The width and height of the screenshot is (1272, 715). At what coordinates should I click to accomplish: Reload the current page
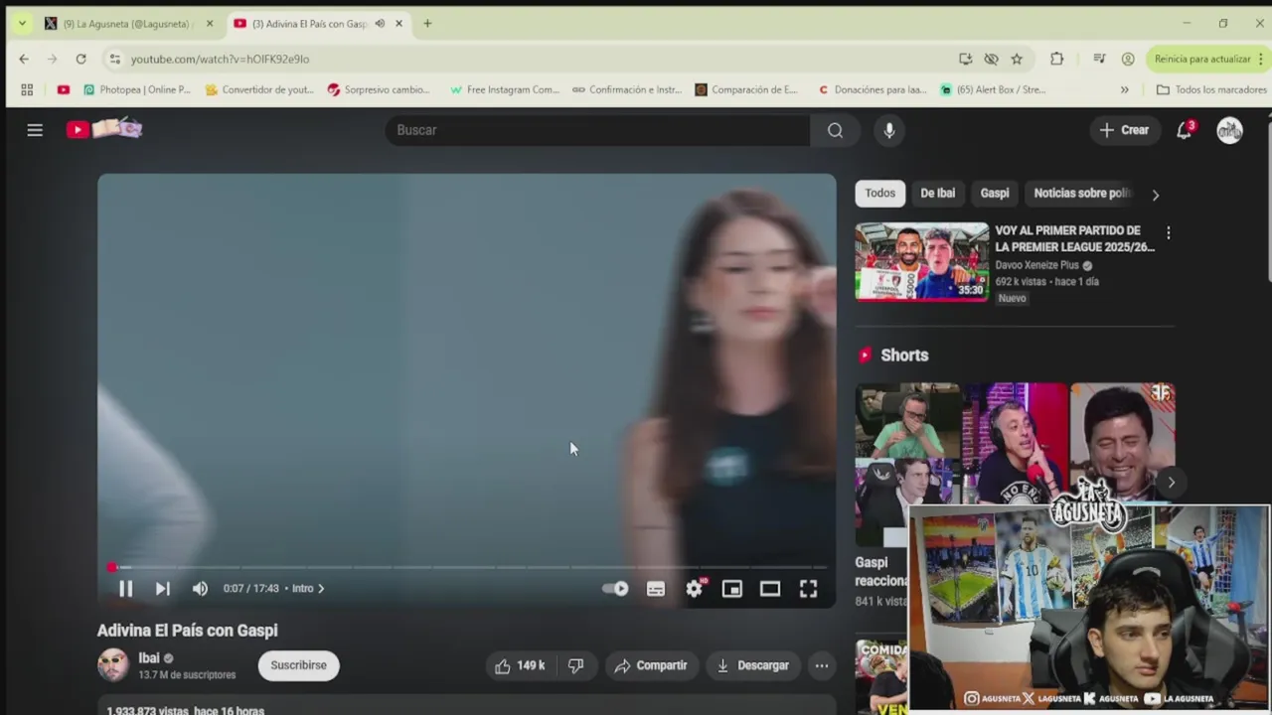click(80, 59)
